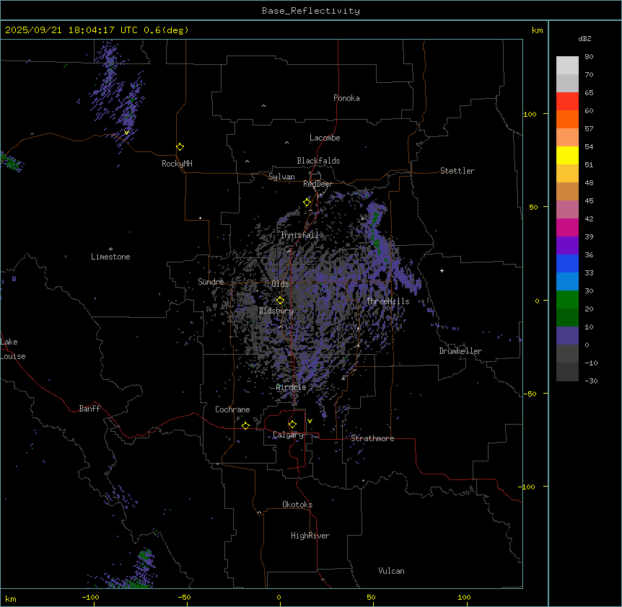
Task: Pick the bright green legend swatch
Action: tap(567, 299)
